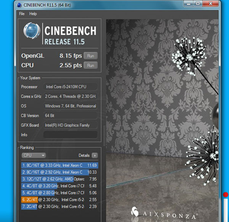Maximize the Cinebench window
The image size is (229, 222).
coord(198,3)
